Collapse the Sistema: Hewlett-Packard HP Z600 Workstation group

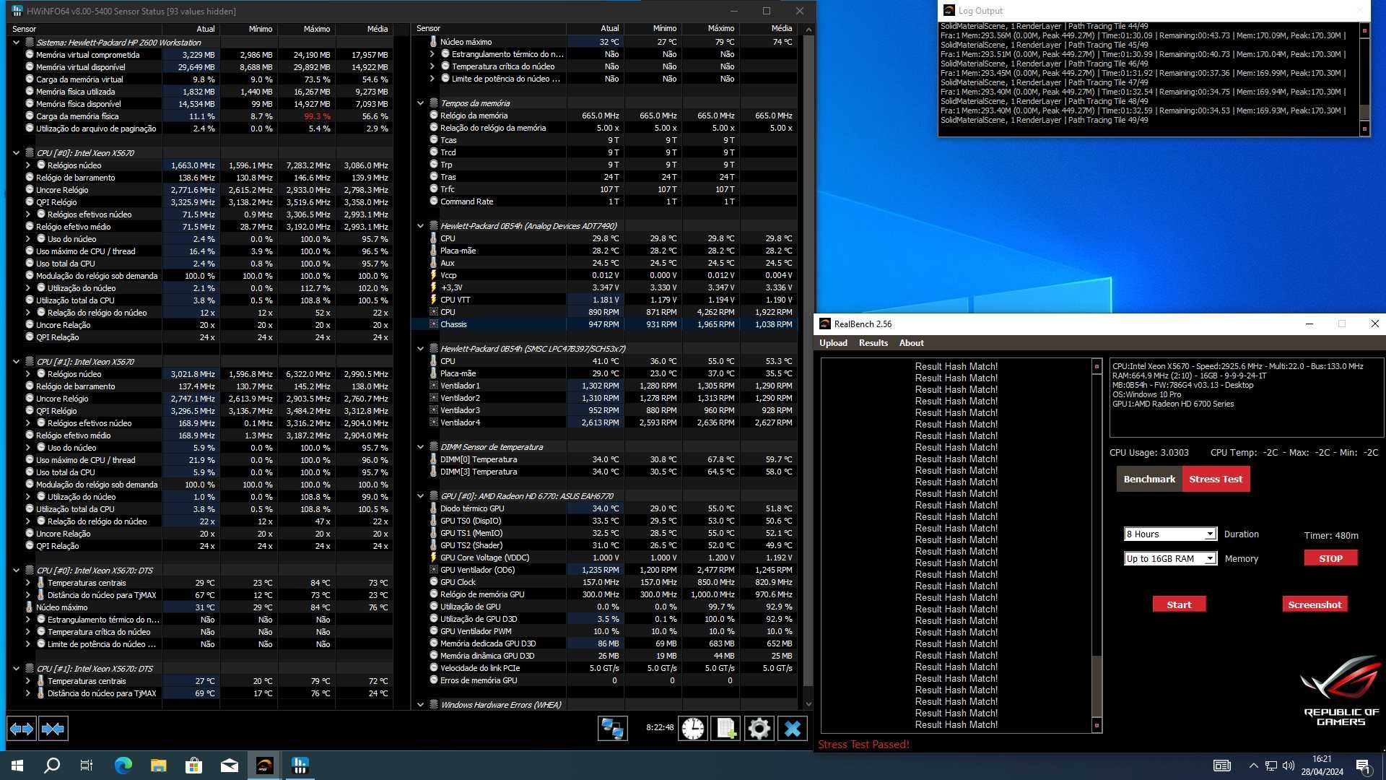point(16,43)
